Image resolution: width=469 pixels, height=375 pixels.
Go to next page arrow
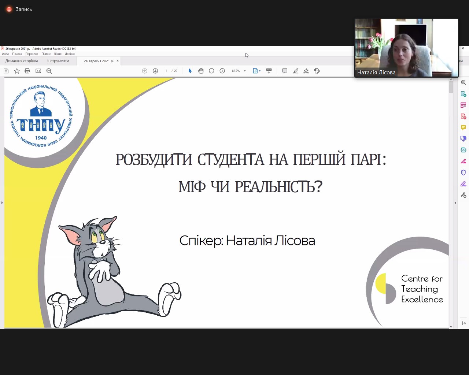coord(155,71)
